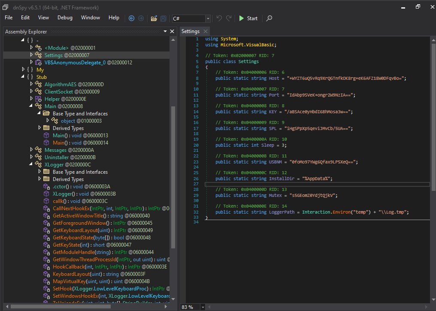Open the C# language dropdown
The width and height of the screenshot is (436, 311).
coord(208,18)
